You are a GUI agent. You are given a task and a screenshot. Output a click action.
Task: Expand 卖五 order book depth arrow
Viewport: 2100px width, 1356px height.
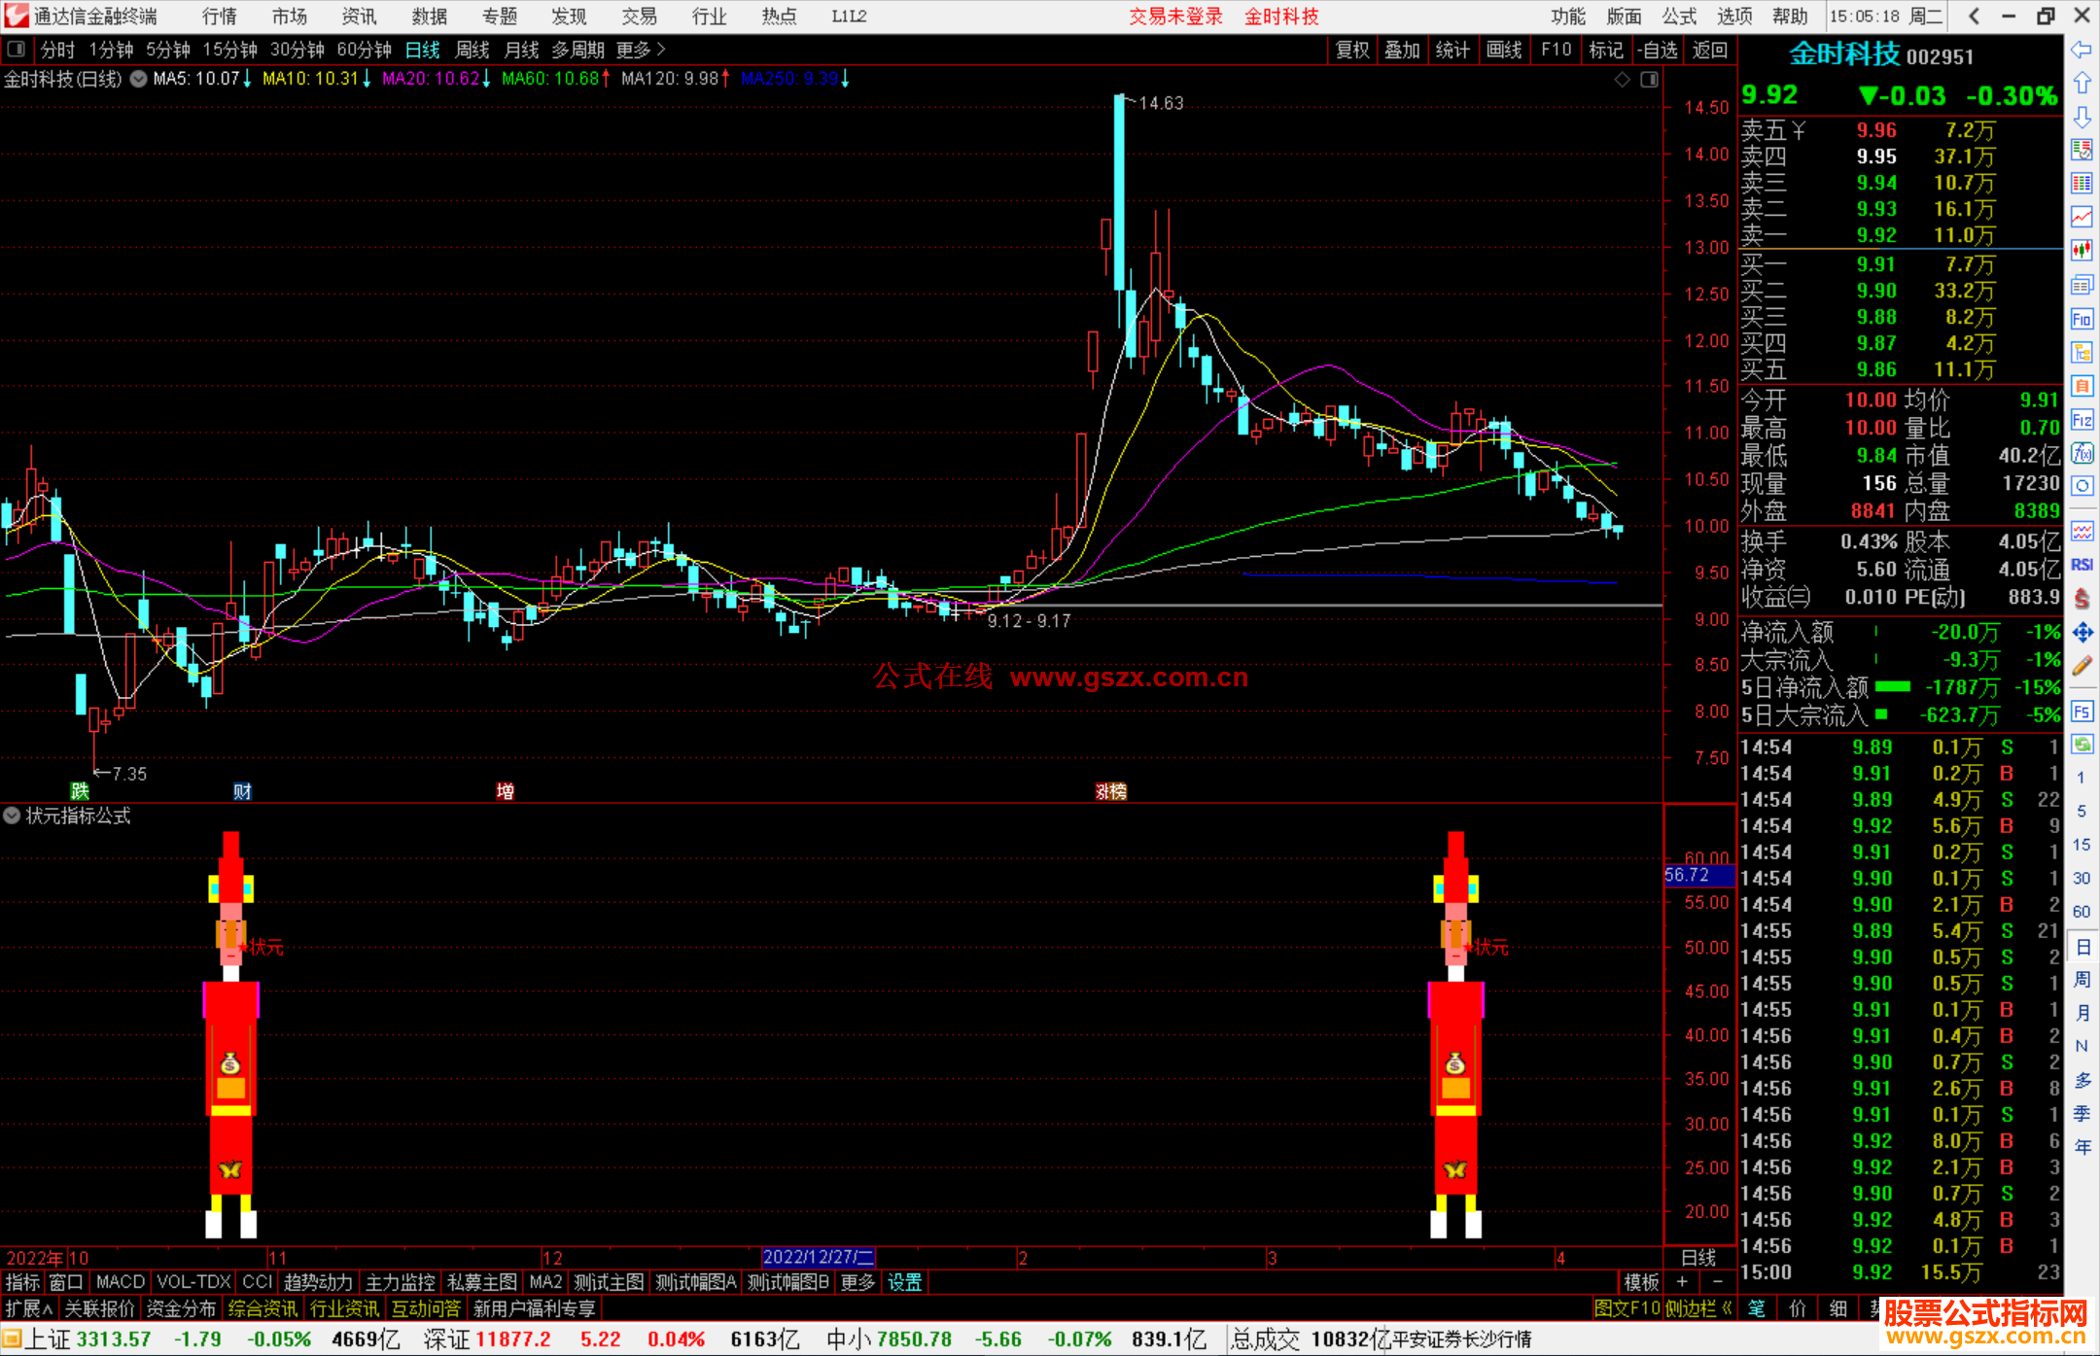click(1799, 130)
